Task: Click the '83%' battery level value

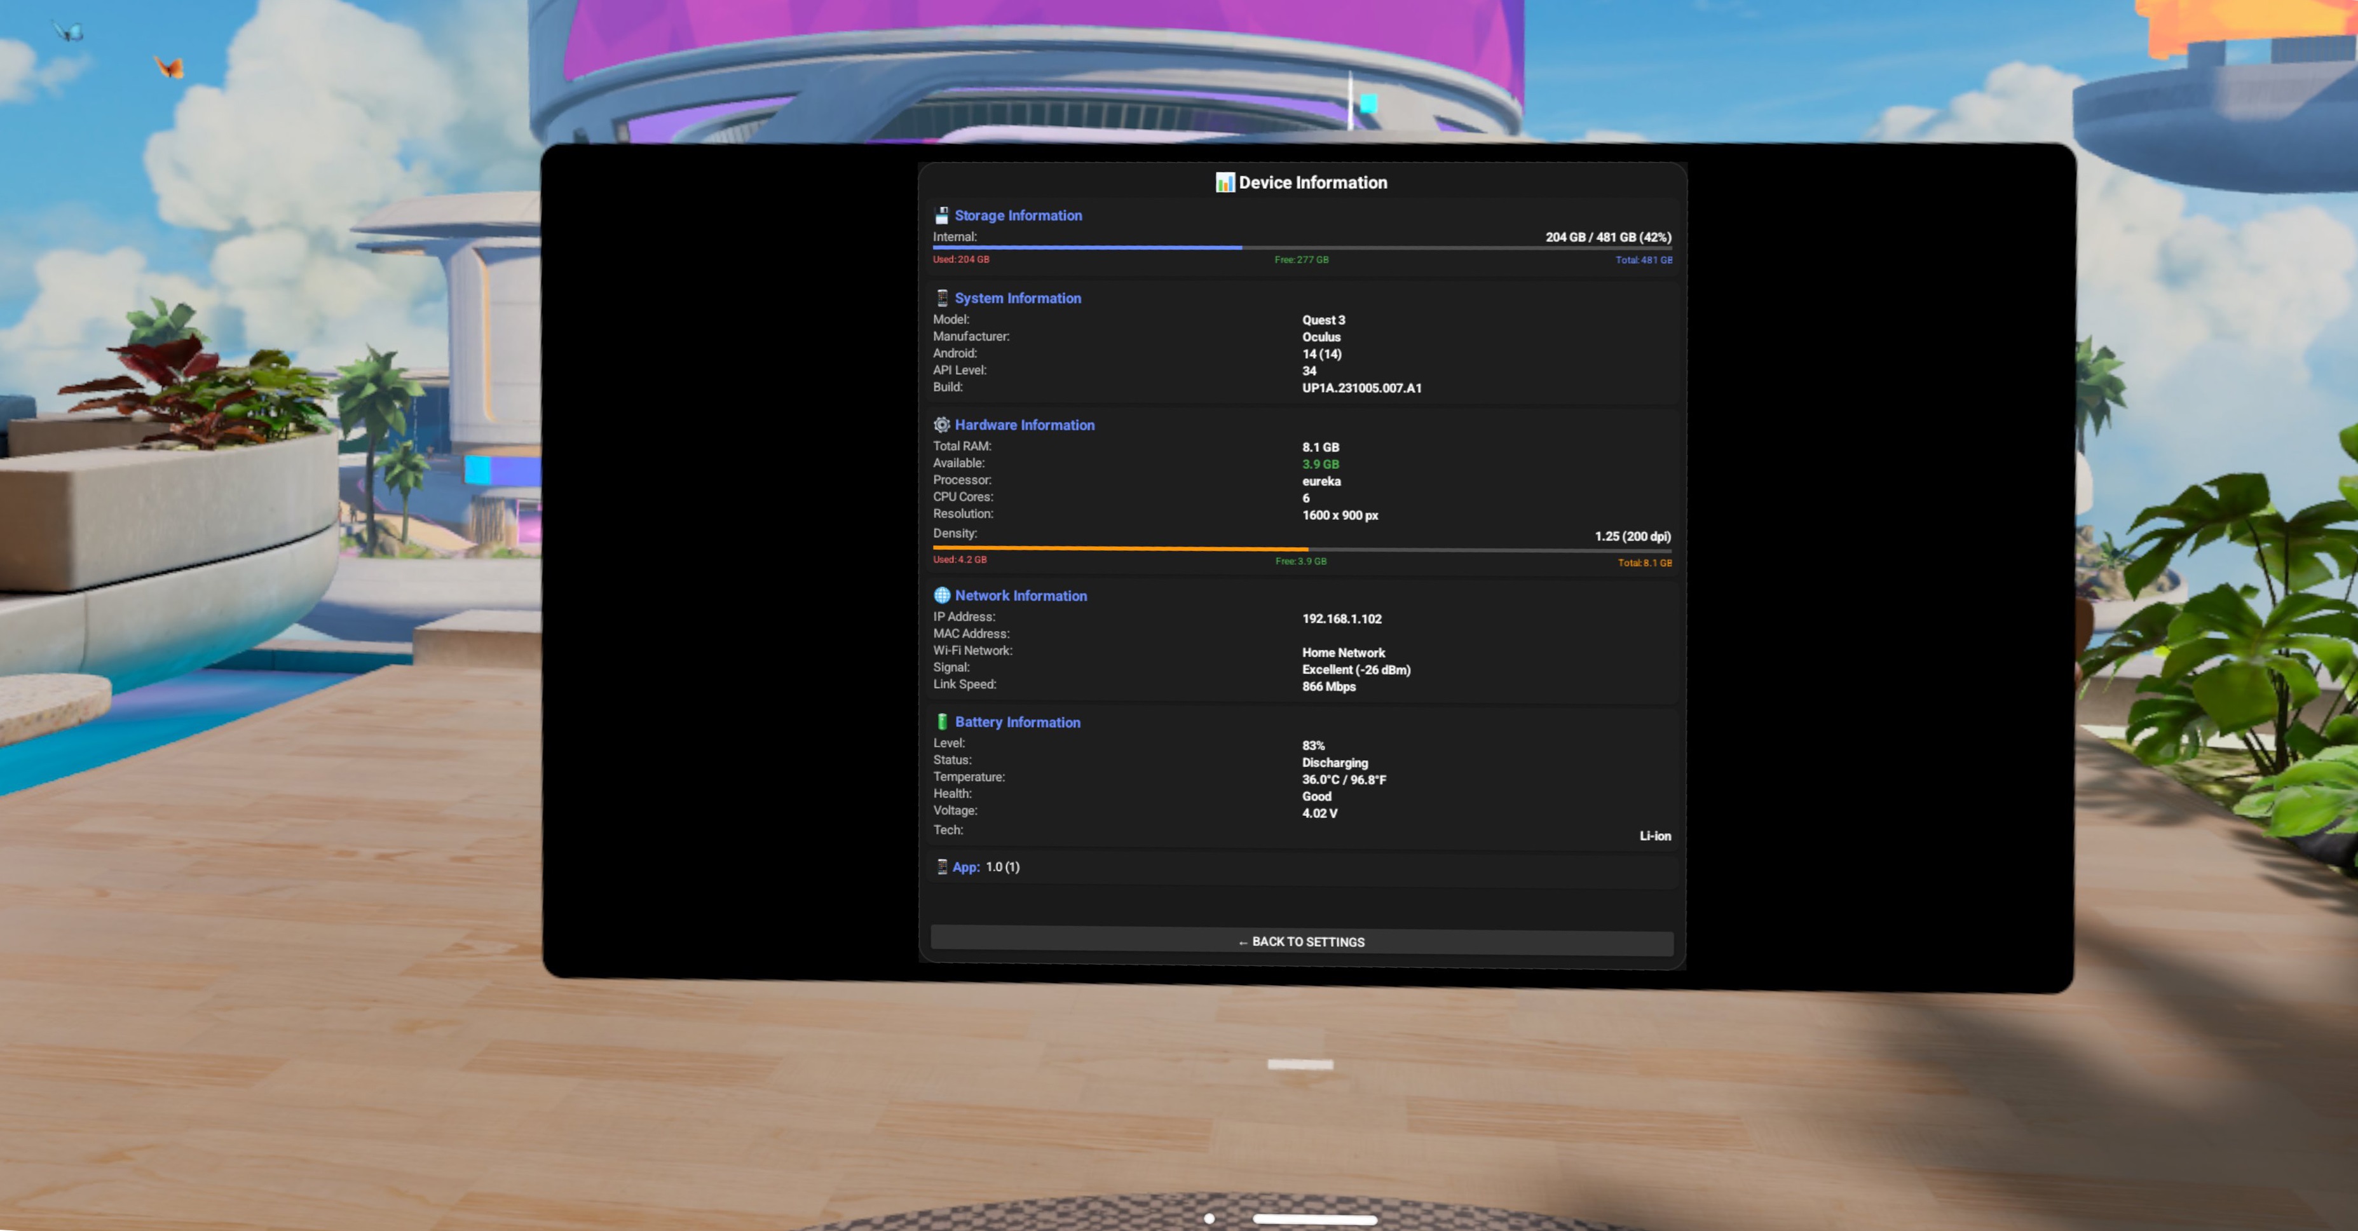Action: point(1312,746)
